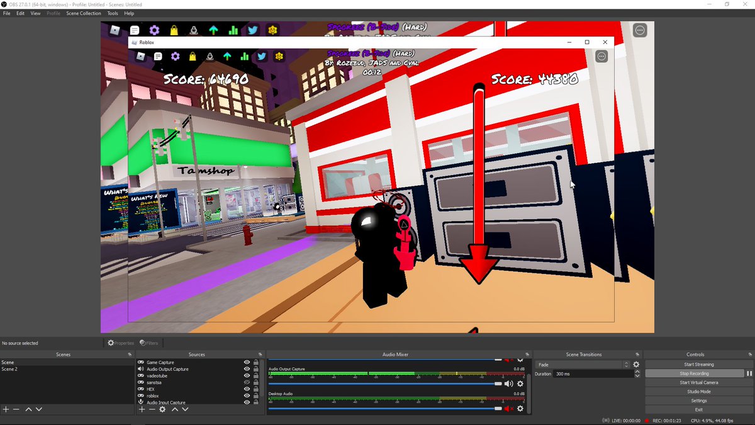Lock the Game Capture source
The width and height of the screenshot is (755, 425).
[x=255, y=363]
